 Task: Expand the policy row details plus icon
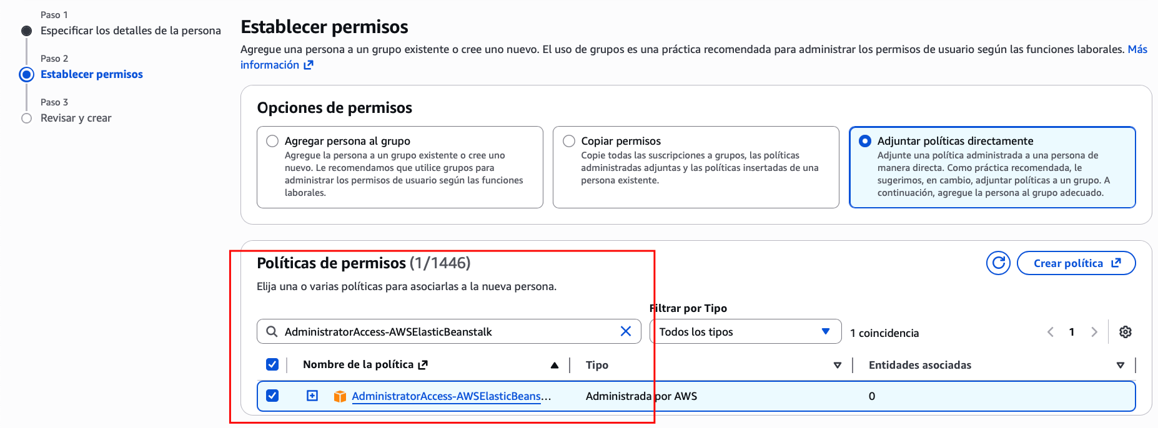tap(312, 396)
